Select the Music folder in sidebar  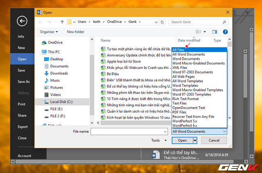55,80
